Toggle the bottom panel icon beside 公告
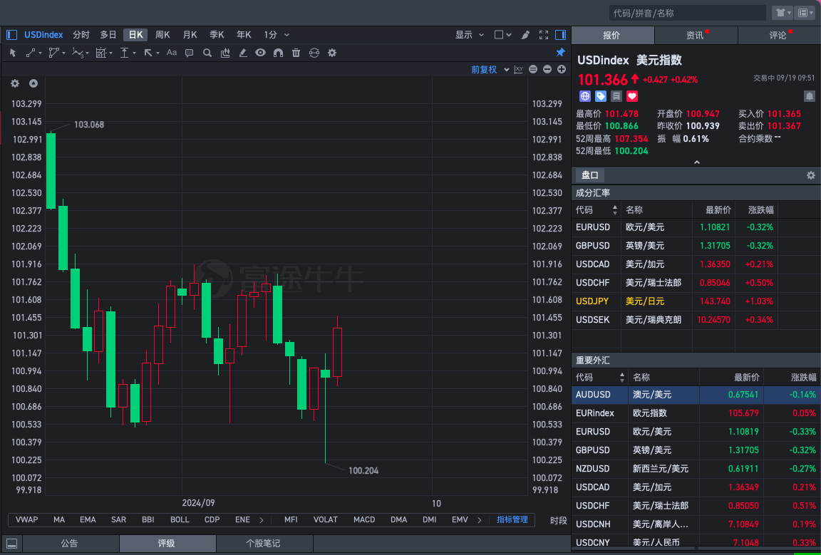 coord(11,544)
